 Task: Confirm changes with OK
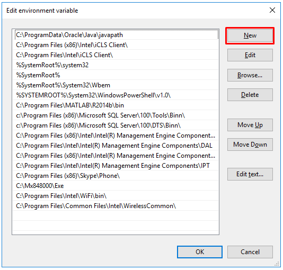(200, 252)
